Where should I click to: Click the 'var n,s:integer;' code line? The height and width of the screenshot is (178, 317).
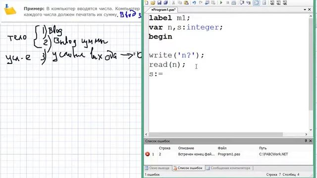(x=186, y=27)
